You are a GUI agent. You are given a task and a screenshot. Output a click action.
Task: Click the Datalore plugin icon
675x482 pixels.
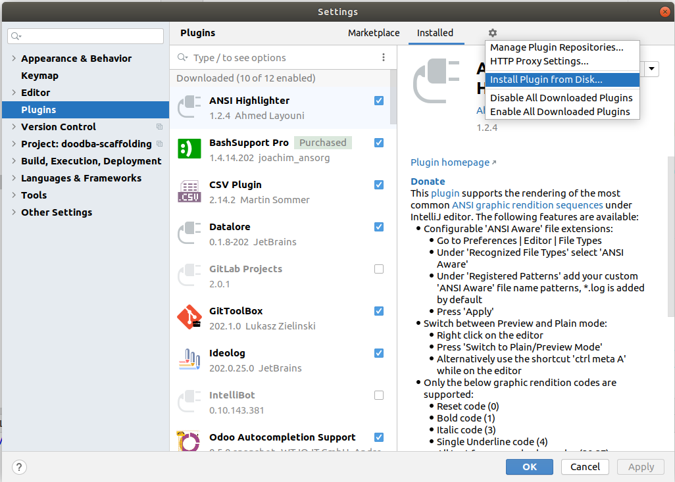click(189, 233)
